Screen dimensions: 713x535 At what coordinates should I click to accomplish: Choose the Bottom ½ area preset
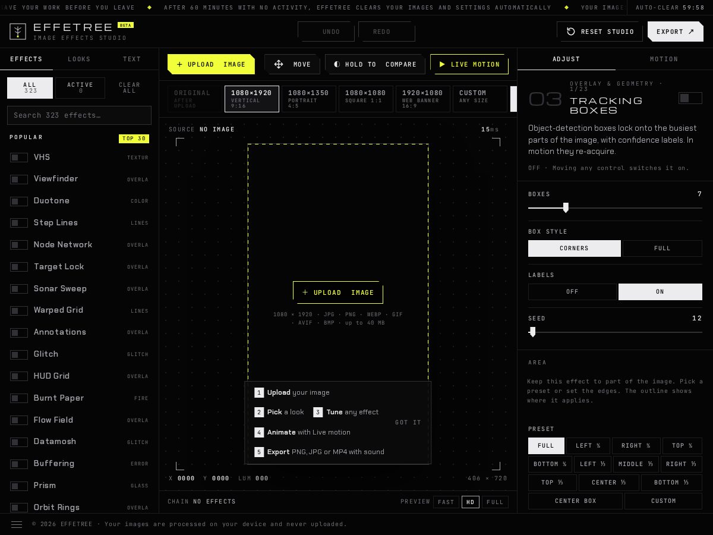coord(550,464)
